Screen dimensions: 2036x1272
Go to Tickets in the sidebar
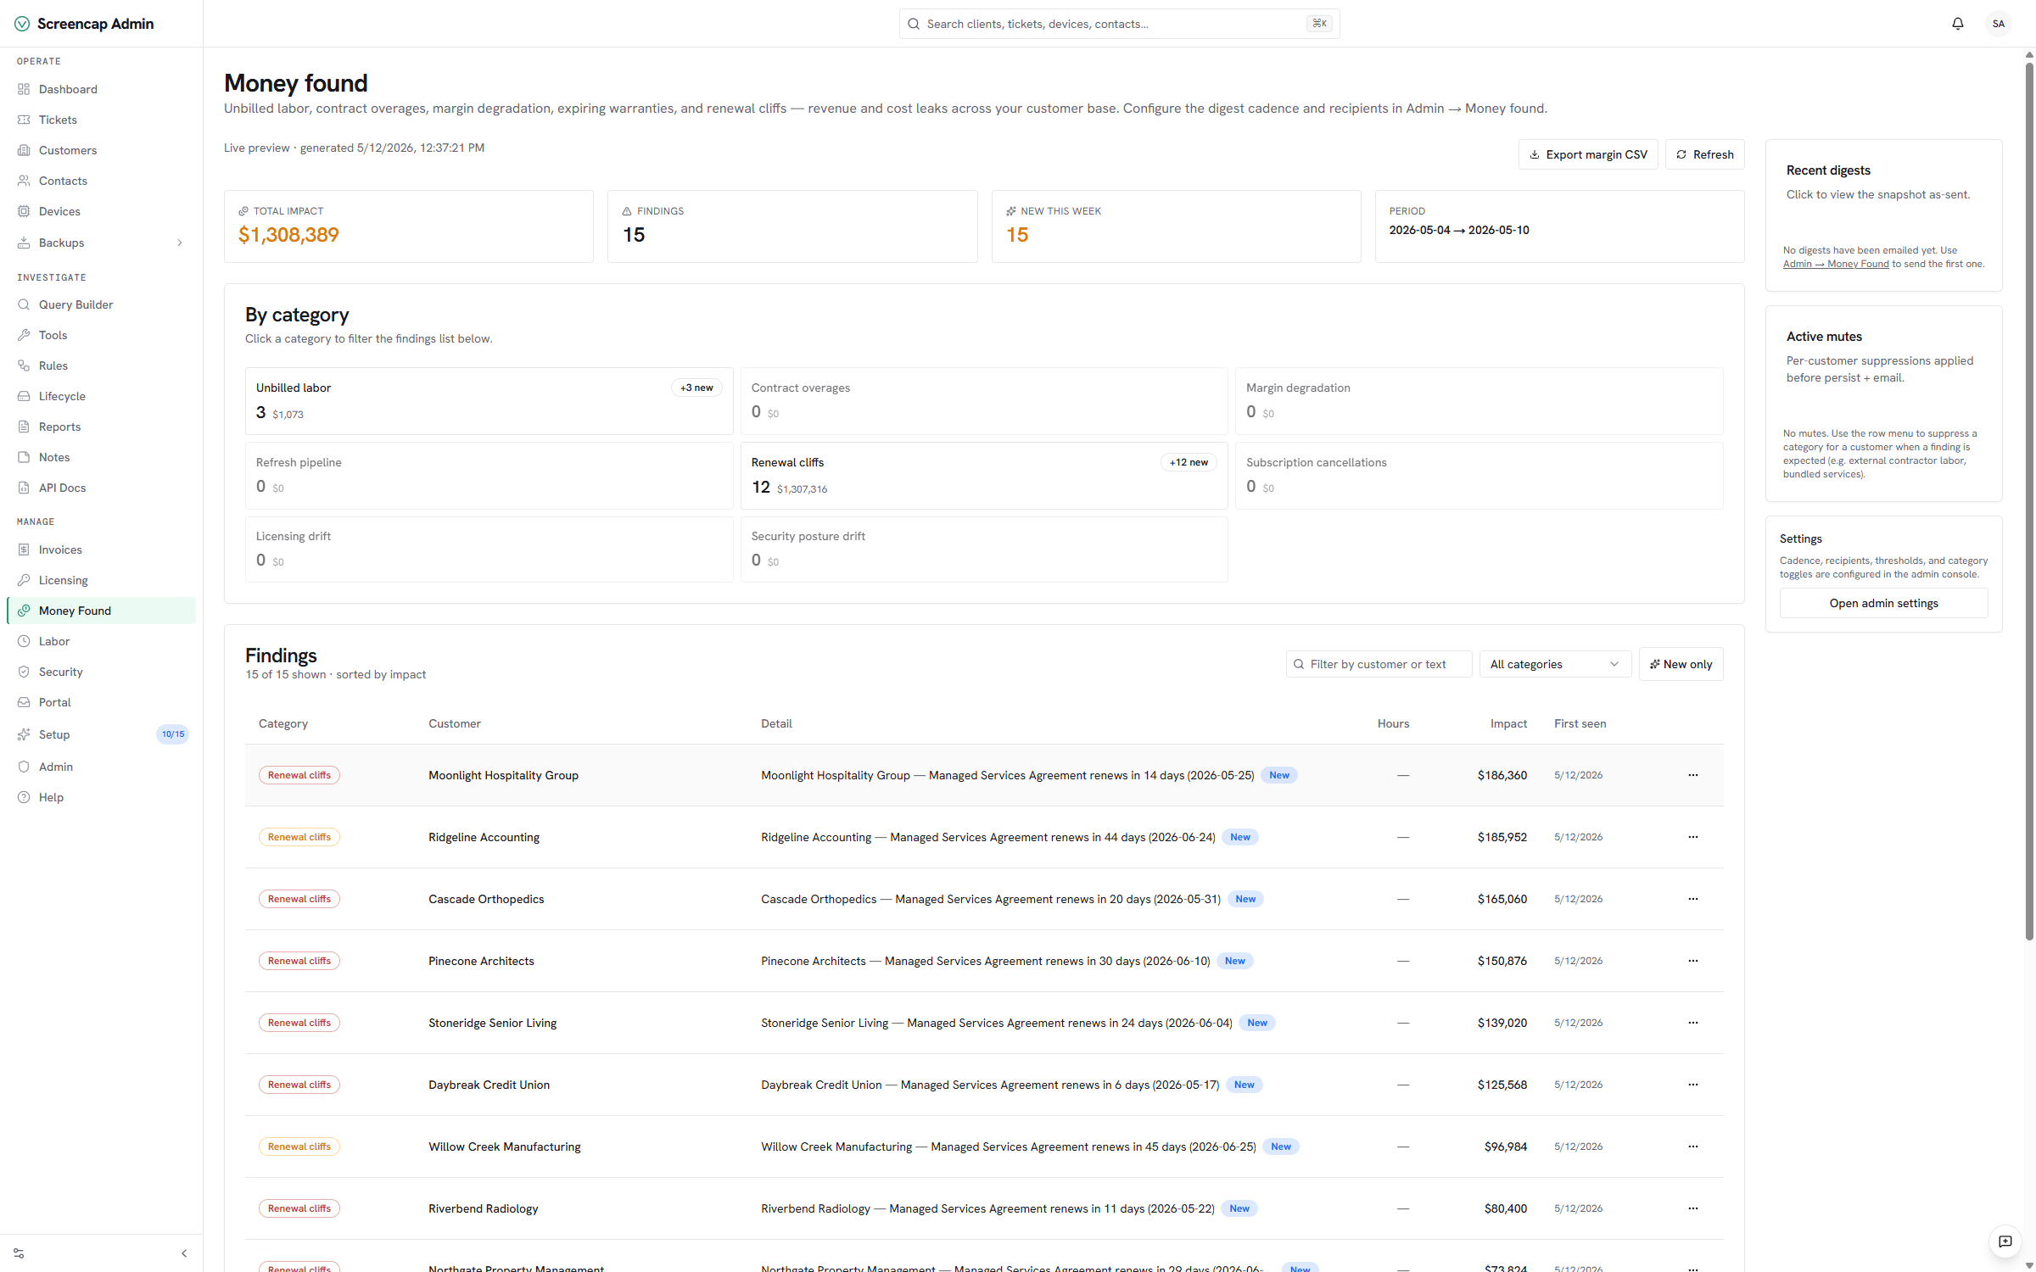101,120
